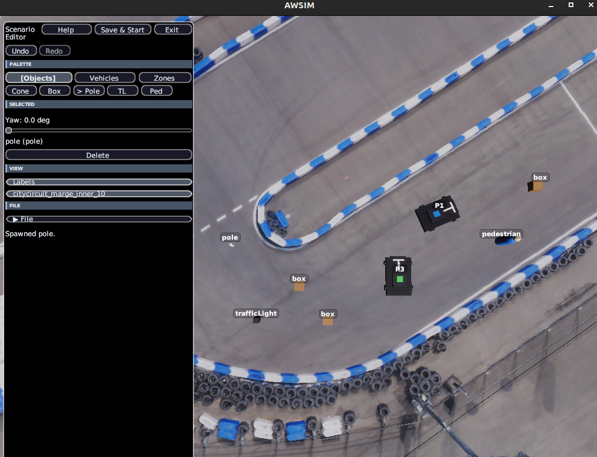The image size is (597, 457).
Task: Select the box beside the trafficLight
Action: (x=327, y=322)
